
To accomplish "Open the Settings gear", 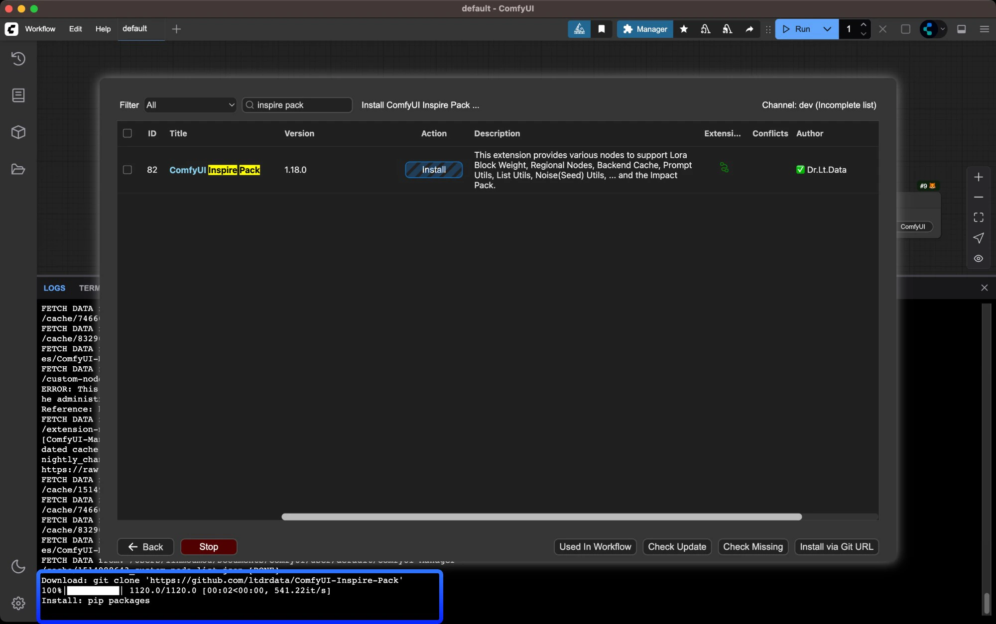I will click(x=18, y=604).
